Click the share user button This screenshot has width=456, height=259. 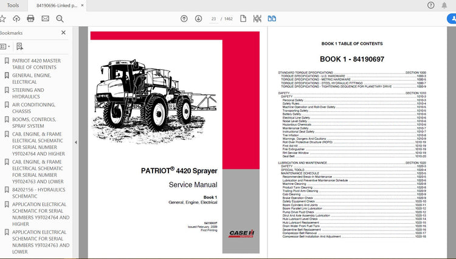pos(452,19)
